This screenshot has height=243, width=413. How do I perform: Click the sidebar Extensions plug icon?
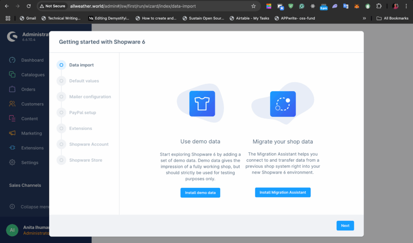12,148
